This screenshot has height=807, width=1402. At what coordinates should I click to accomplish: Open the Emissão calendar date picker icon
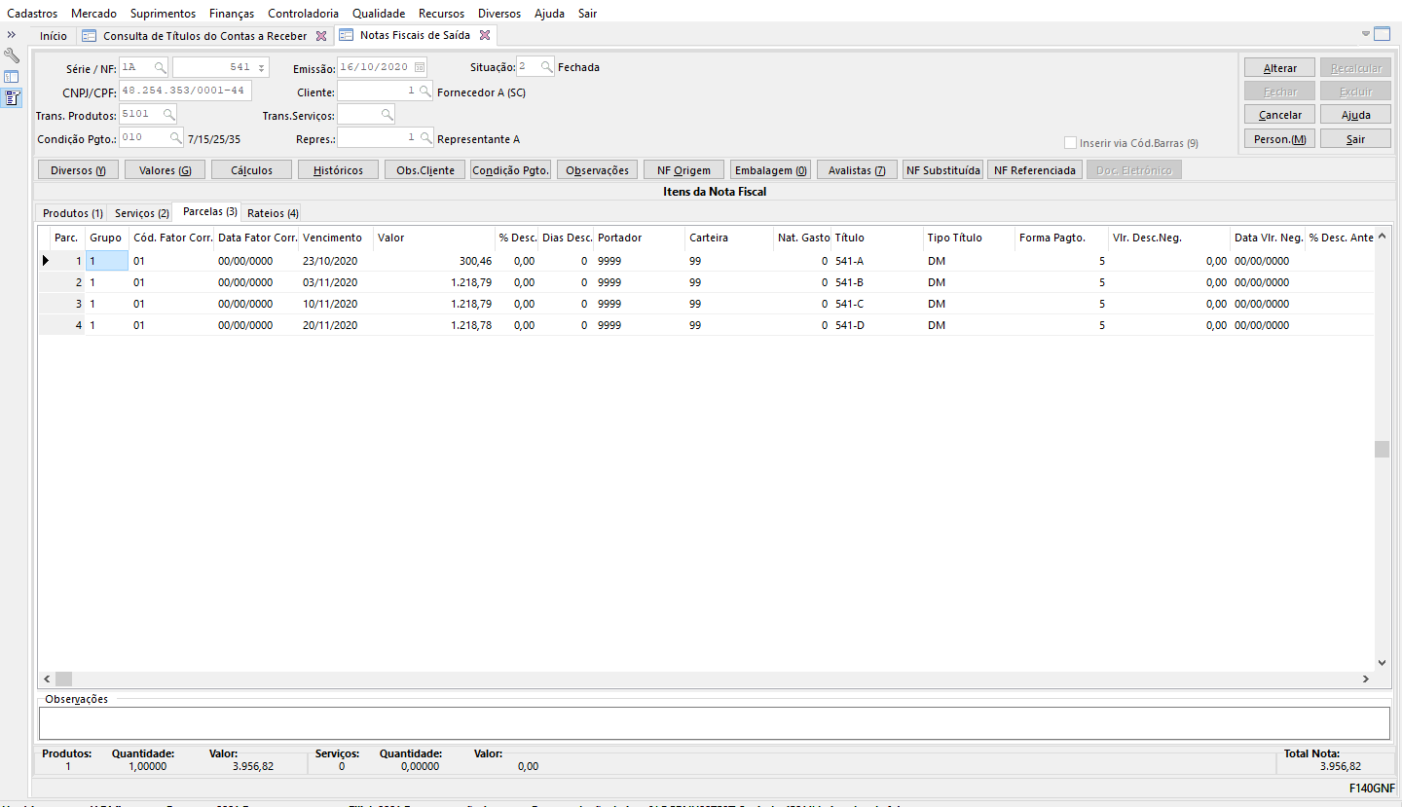(x=420, y=67)
